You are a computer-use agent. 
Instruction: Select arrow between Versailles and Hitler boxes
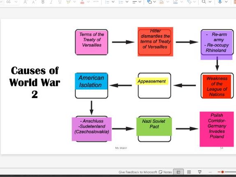(123, 42)
